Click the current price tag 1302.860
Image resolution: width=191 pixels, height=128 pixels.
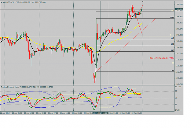(x=179, y=9)
